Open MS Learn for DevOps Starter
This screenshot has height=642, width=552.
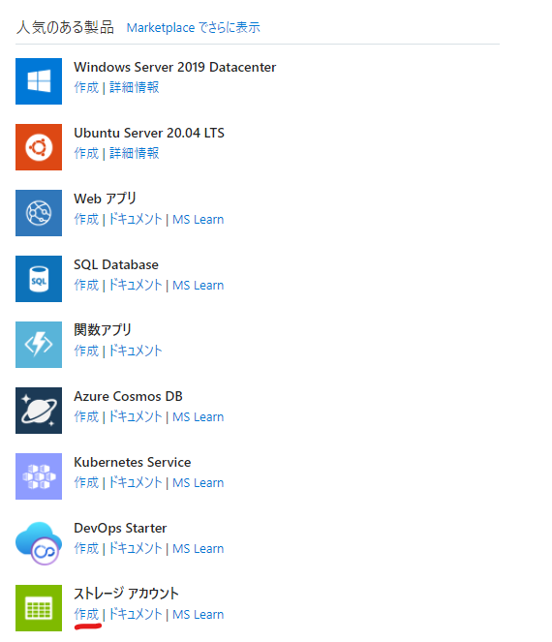point(199,549)
